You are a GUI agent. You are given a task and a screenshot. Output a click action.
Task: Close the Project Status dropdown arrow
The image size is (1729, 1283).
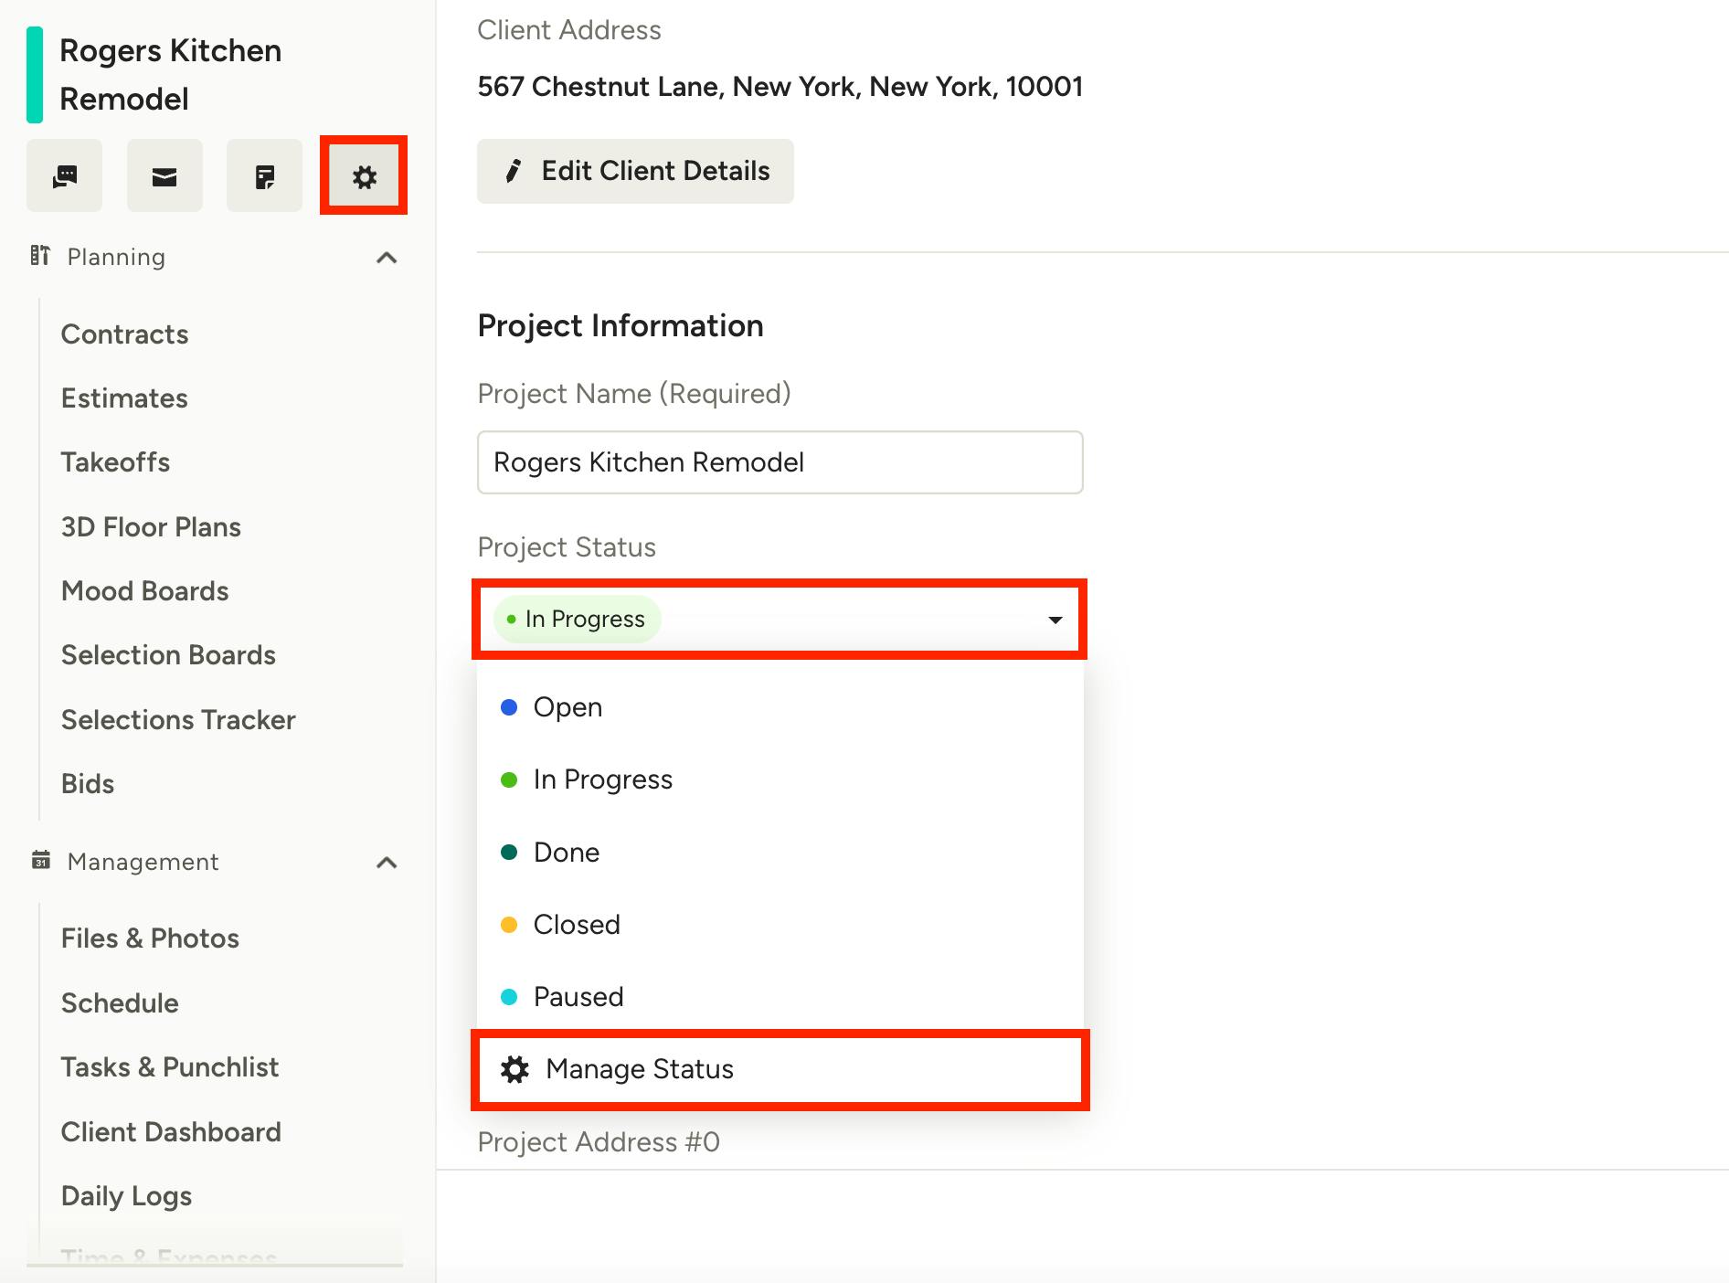pyautogui.click(x=1055, y=620)
